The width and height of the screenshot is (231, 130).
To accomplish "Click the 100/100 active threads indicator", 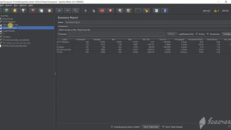I will pos(225,11).
